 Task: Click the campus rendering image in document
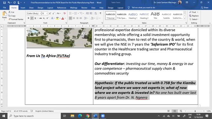[59, 37]
